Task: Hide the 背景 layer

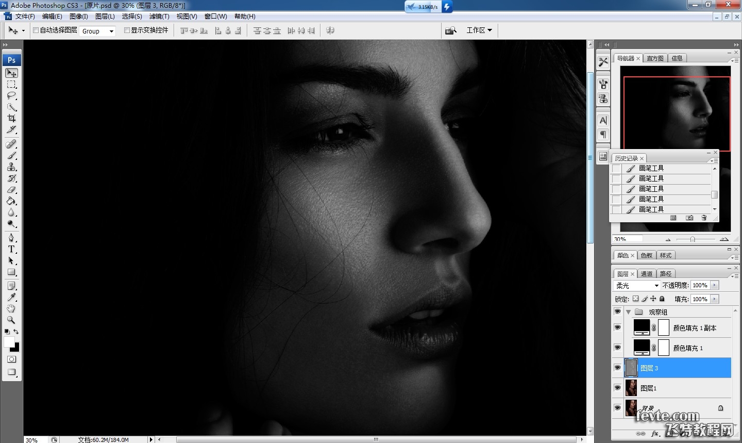Action: (617, 408)
